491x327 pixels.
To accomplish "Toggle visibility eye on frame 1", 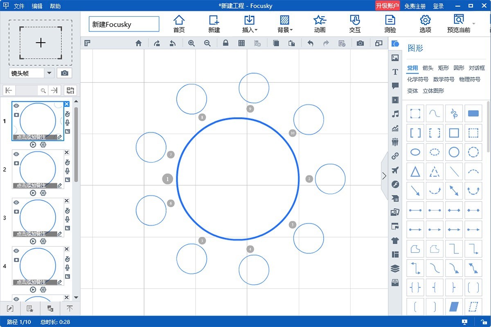I will [x=16, y=106].
